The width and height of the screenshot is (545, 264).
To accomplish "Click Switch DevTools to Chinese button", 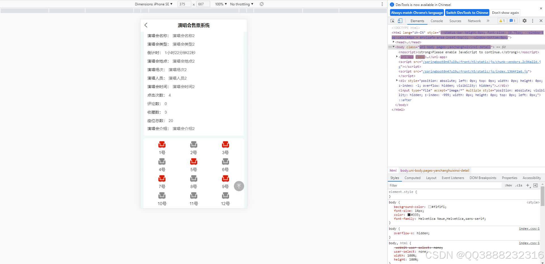I will 467,13.
